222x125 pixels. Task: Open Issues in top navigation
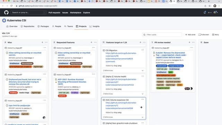pos(65,12)
